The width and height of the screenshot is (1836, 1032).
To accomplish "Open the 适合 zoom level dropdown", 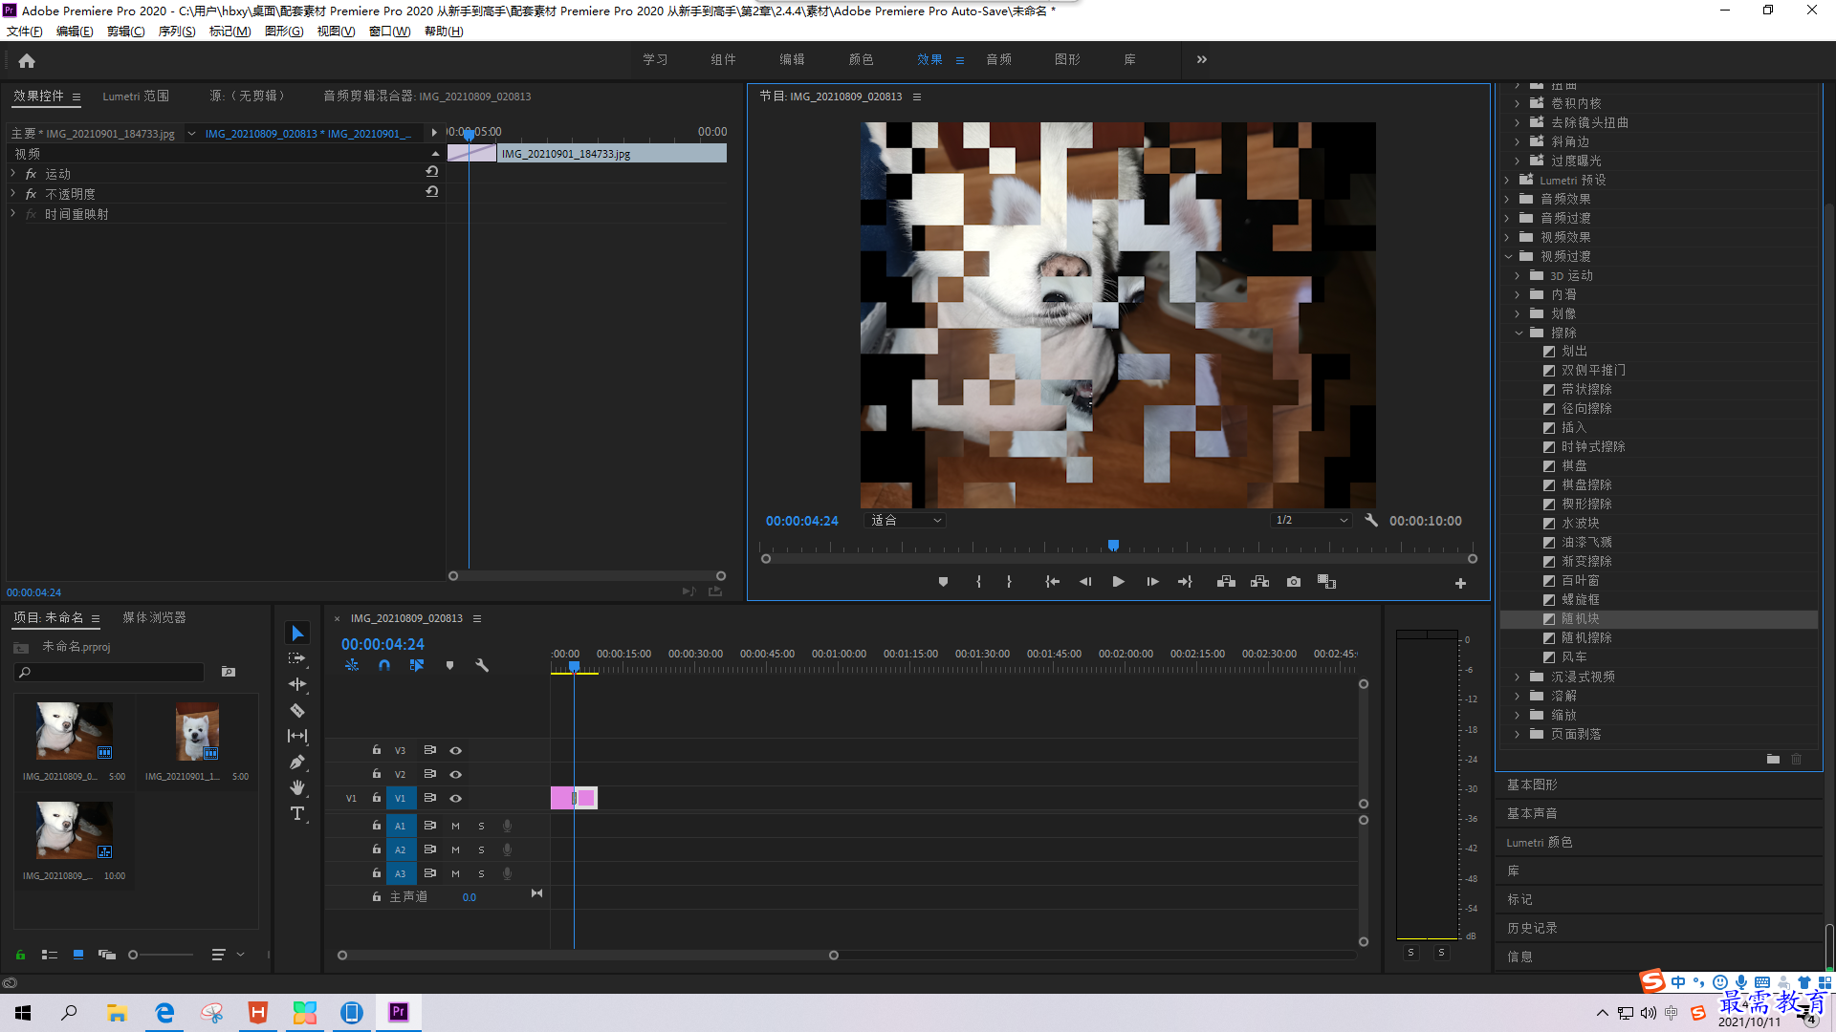I will [905, 521].
